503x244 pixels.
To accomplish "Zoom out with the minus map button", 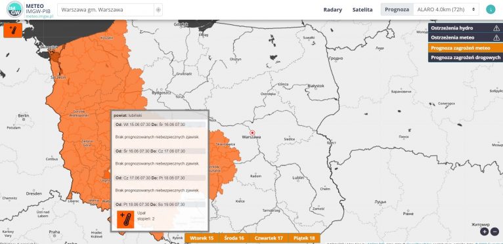I will click(x=494, y=232).
